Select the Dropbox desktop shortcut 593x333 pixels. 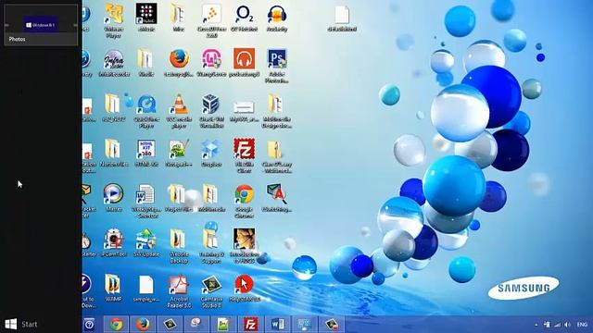[x=211, y=154]
